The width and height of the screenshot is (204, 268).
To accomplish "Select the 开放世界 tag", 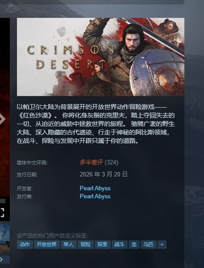I will coord(46,245).
